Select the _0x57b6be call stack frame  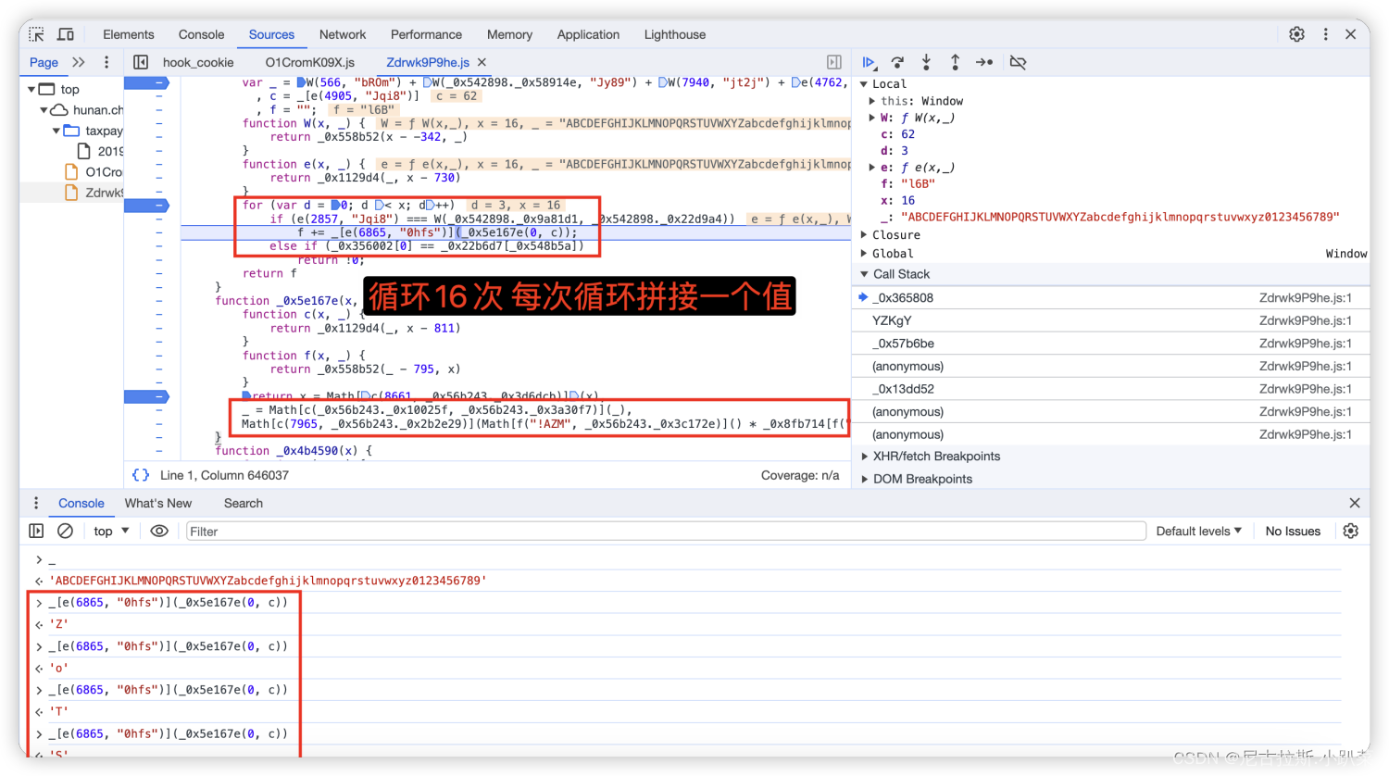pyautogui.click(x=1110, y=344)
